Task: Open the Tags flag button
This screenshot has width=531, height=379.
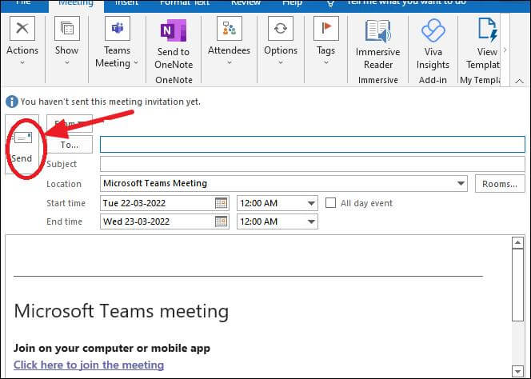Action: point(325,41)
